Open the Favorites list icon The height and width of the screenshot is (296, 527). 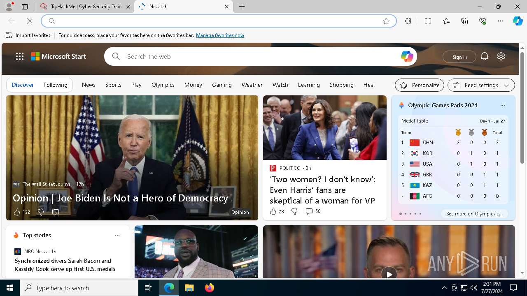(446, 21)
